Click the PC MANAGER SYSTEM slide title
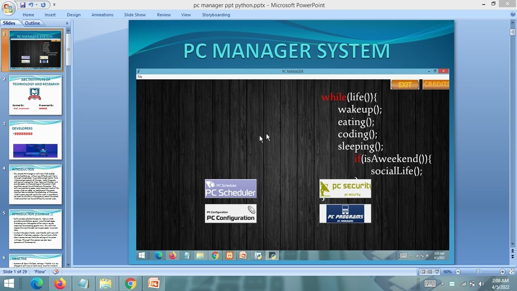Screen dimensions: 517x291 coord(286,51)
